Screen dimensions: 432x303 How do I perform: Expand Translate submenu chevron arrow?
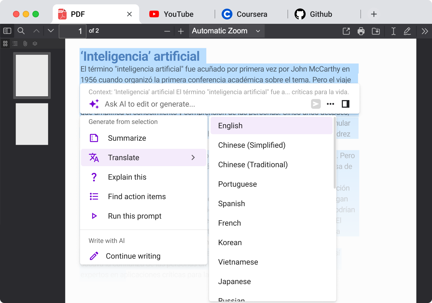193,157
